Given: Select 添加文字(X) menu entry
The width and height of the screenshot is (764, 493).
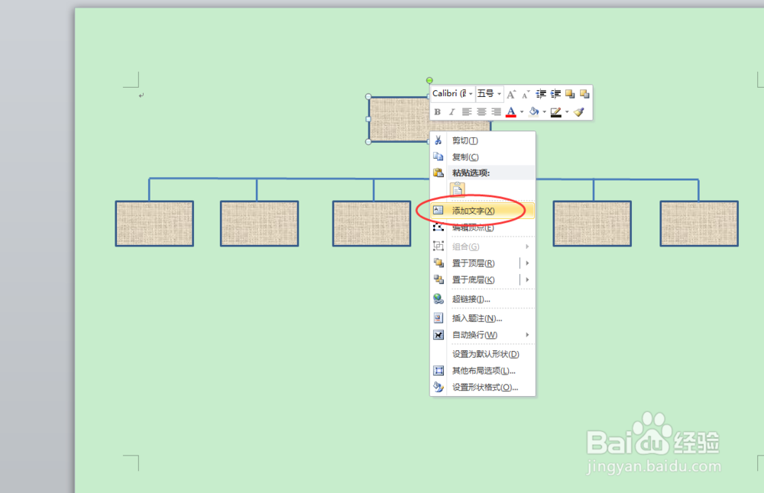Looking at the screenshot, I should (482, 210).
